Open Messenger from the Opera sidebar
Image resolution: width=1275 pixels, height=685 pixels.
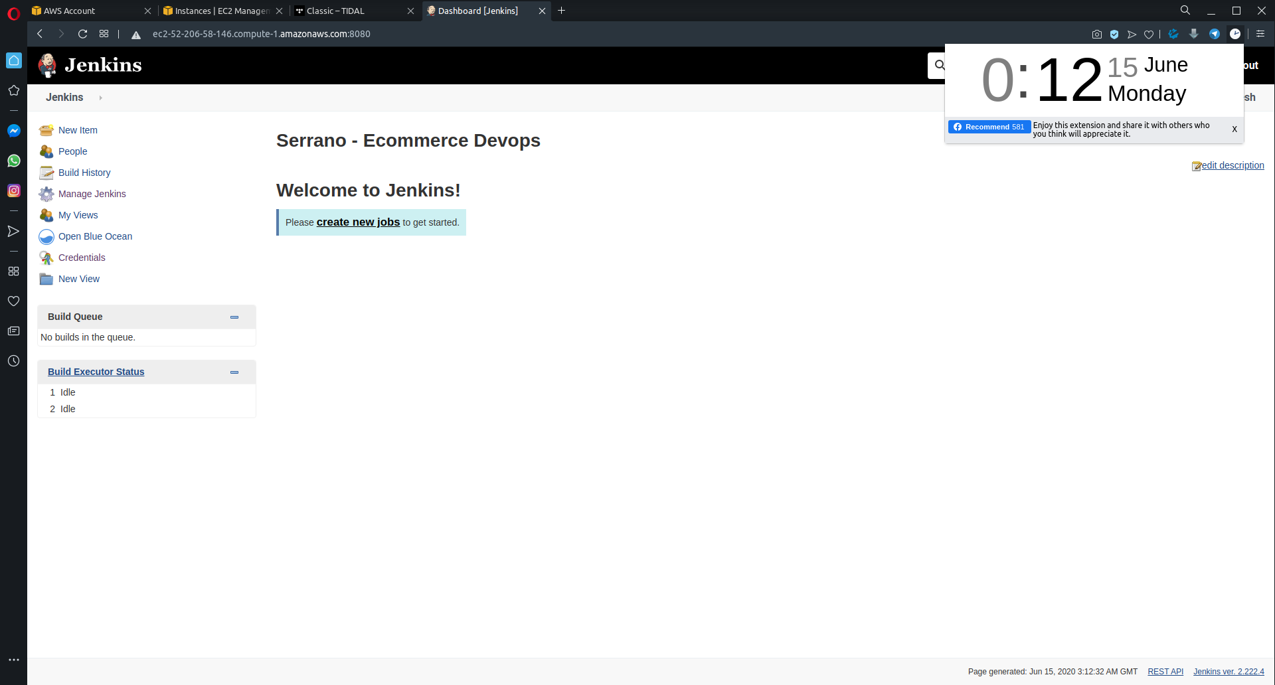pyautogui.click(x=13, y=131)
